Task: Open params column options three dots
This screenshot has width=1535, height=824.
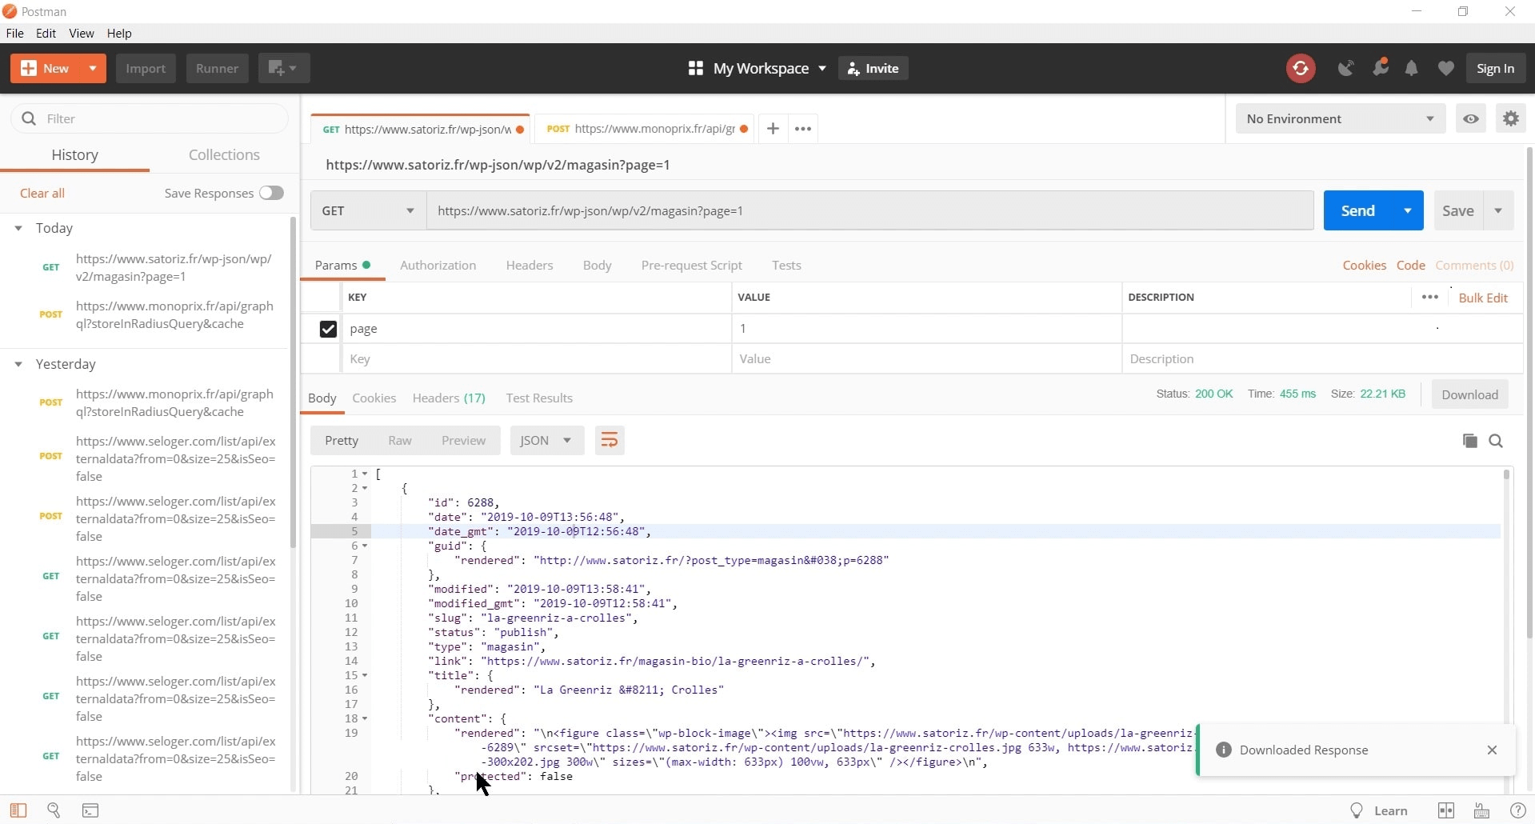Action: click(x=1430, y=298)
